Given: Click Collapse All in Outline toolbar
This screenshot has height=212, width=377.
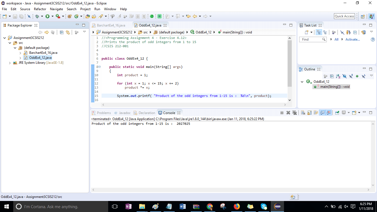Looking at the screenshot, I should (332, 76).
